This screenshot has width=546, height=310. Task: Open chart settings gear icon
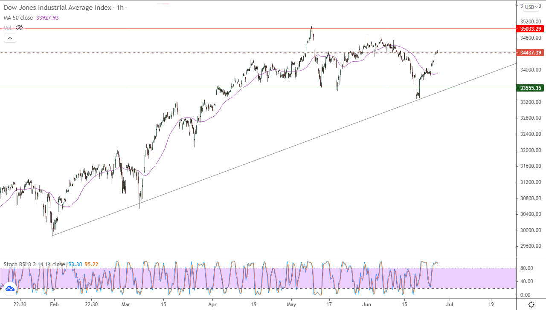point(531,304)
